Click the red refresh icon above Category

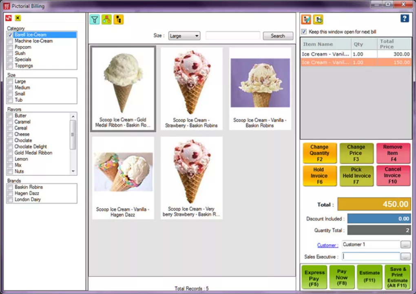pos(9,18)
